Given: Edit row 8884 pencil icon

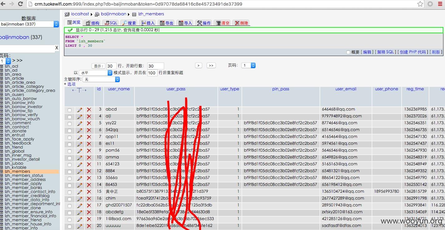Looking at the screenshot, I should [80, 171].
